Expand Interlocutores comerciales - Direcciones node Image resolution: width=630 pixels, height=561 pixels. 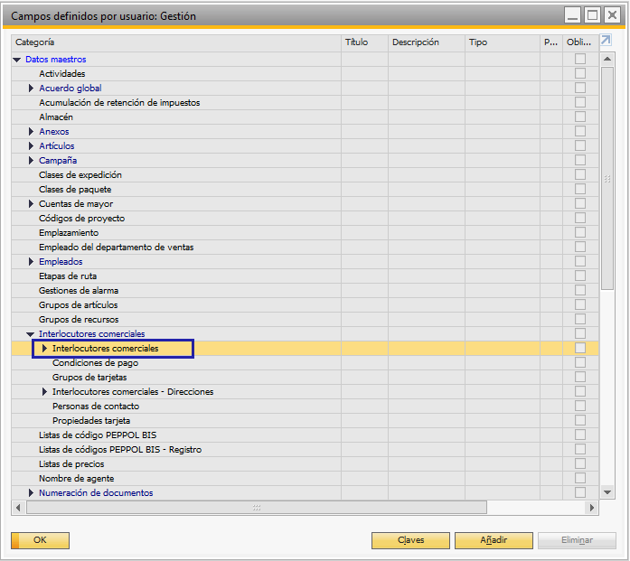coord(44,391)
